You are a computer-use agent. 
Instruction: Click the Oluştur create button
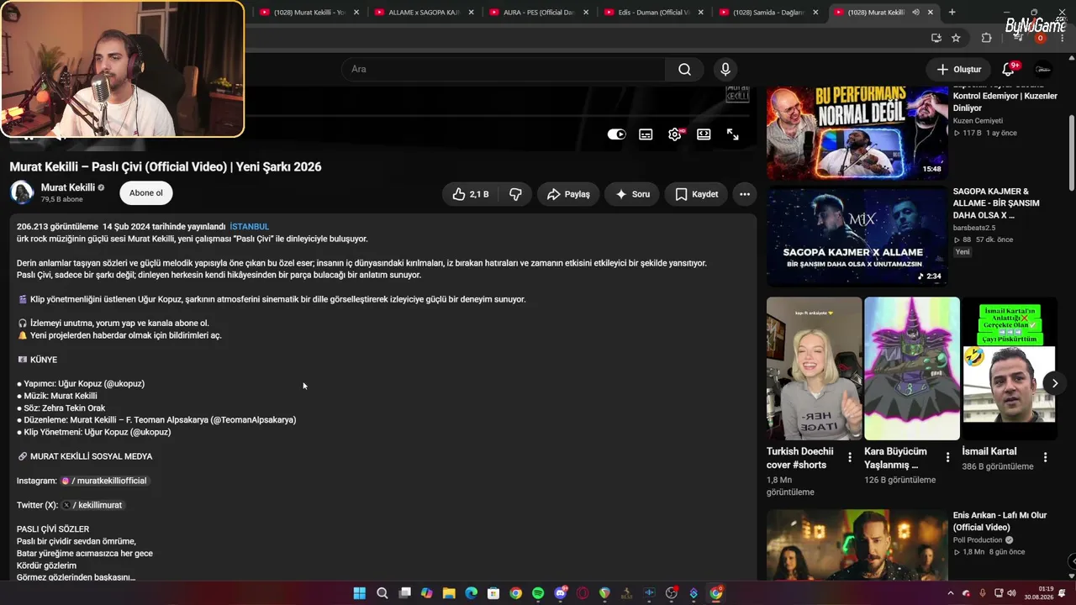[958, 70]
